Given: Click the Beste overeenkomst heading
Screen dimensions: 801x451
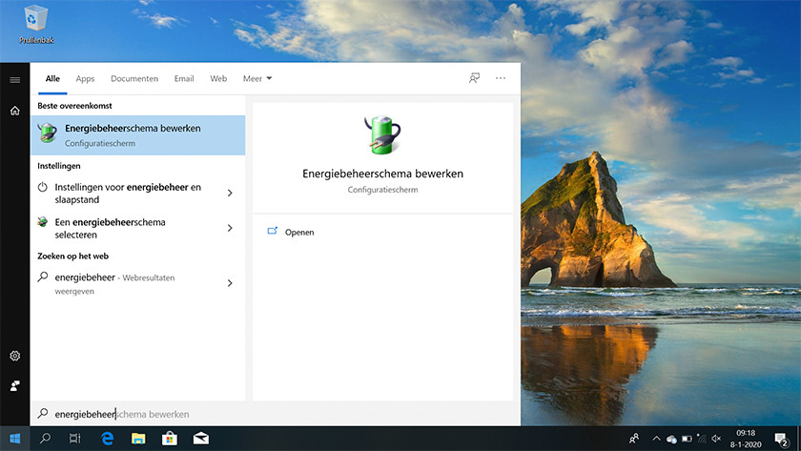Looking at the screenshot, I should pyautogui.click(x=74, y=106).
